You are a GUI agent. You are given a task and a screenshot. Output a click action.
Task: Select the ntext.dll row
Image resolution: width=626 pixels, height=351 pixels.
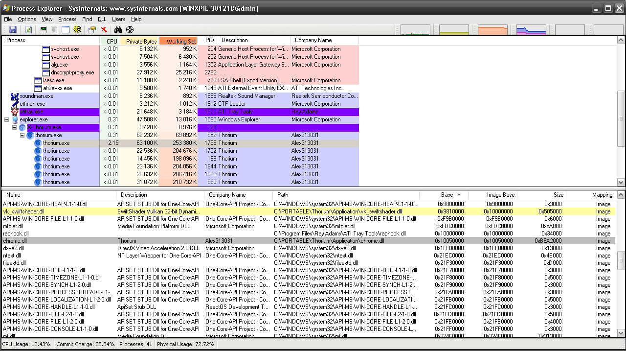coord(309,256)
